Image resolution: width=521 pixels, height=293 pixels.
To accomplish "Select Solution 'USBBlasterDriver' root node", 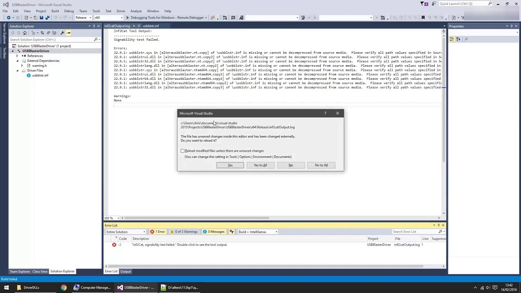I will [x=44, y=46].
